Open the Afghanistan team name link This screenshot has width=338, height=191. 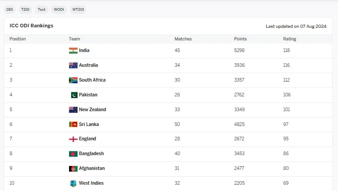92,169
